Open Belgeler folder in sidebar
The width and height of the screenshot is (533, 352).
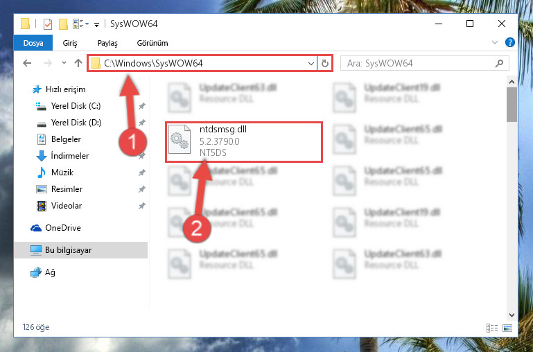point(66,139)
